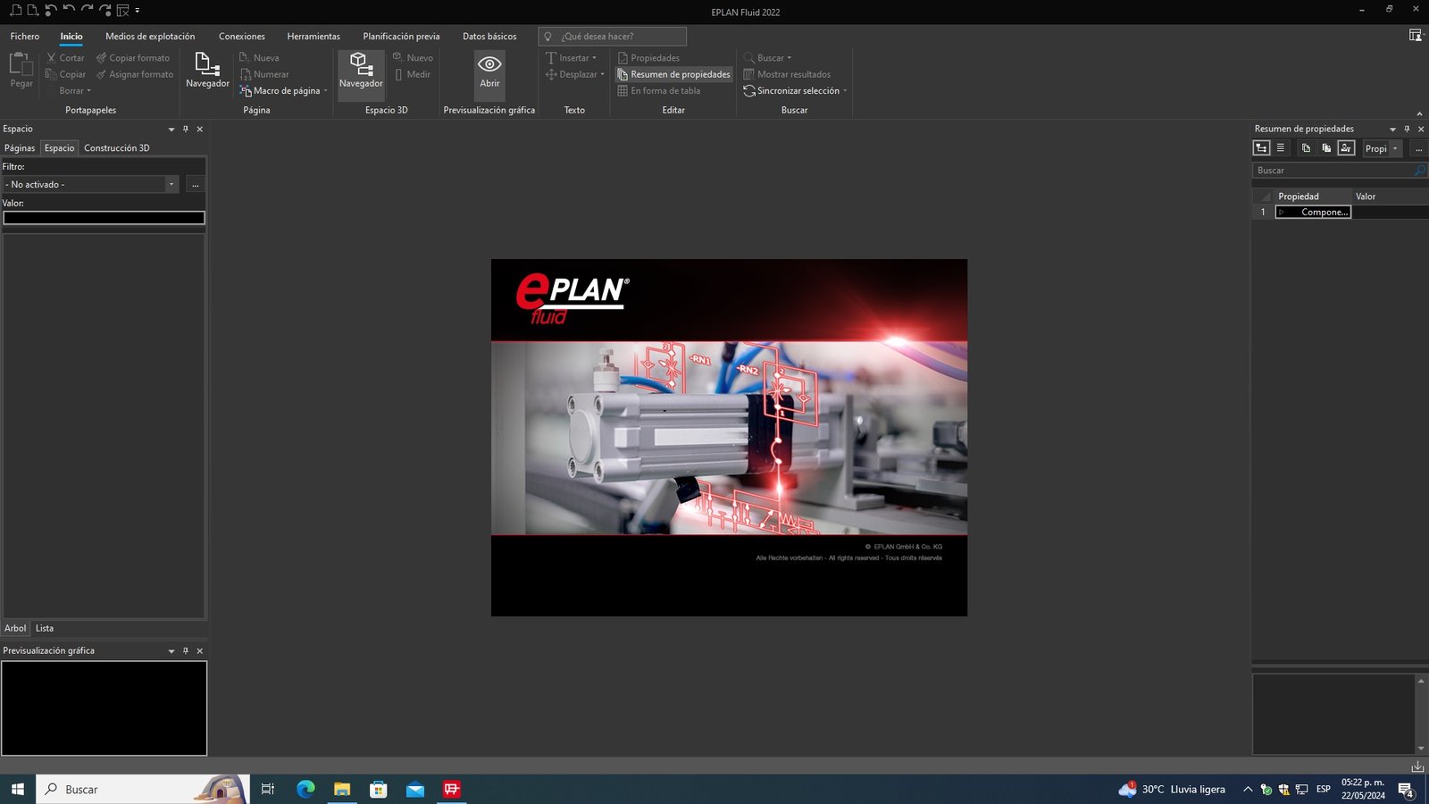Open the page Navegador in Página group

click(207, 71)
